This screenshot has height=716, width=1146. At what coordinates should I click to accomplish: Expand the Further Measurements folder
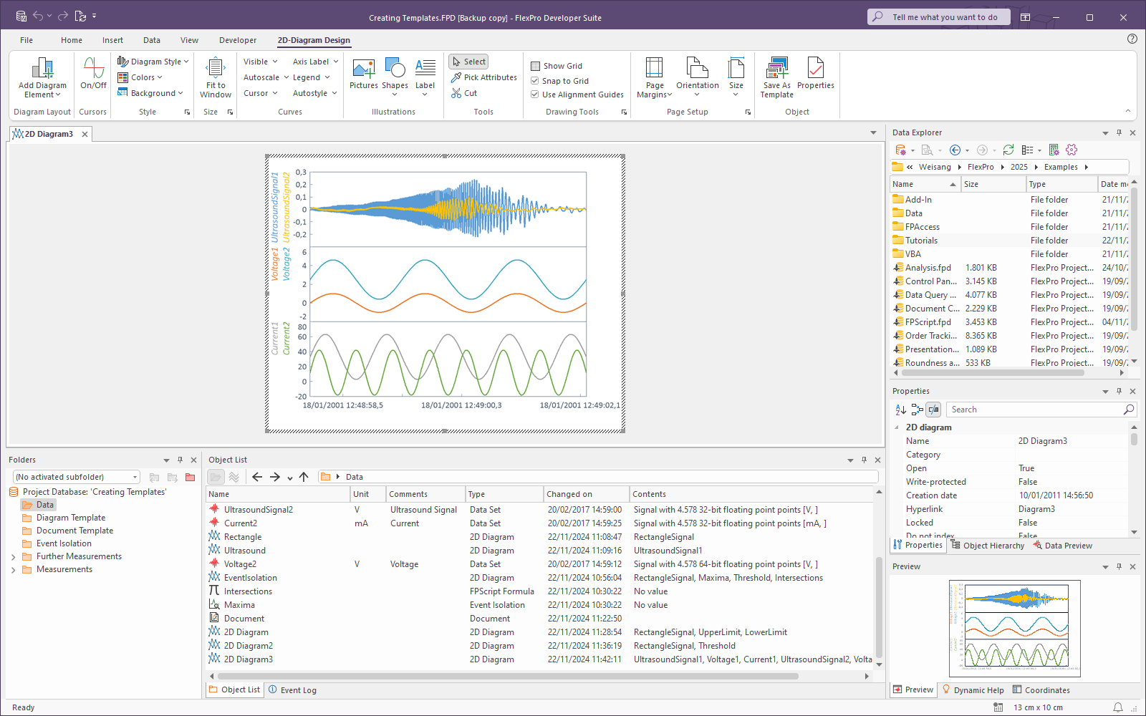pyautogui.click(x=13, y=557)
